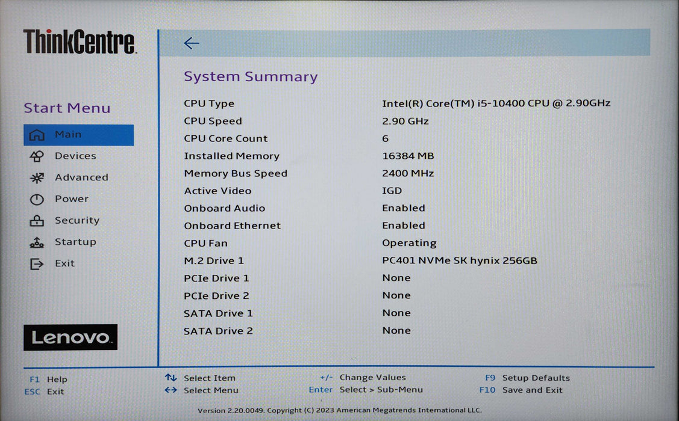Viewport: 679px width, 421px height.
Task: Click PC401 NVMe SK hynix 256GB
Action: 460,260
